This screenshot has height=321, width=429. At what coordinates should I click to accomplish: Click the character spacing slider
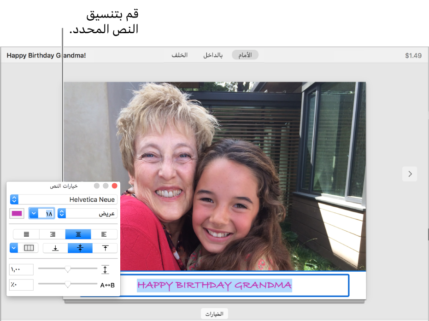pyautogui.click(x=68, y=285)
